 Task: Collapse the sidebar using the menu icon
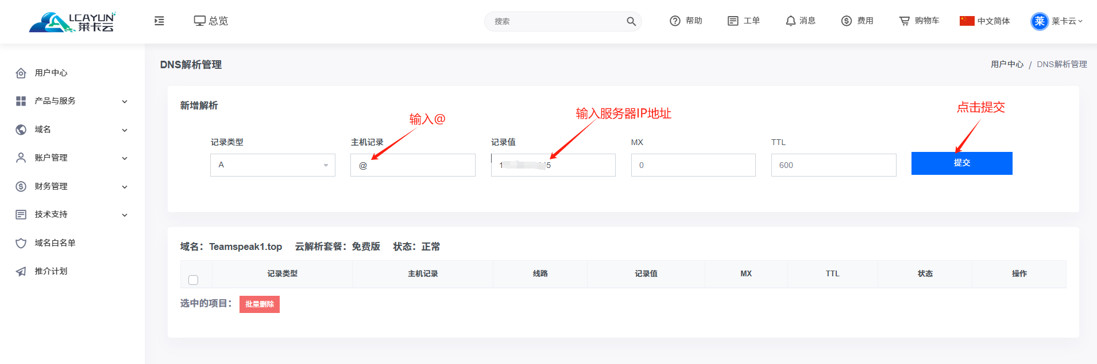pyautogui.click(x=159, y=21)
